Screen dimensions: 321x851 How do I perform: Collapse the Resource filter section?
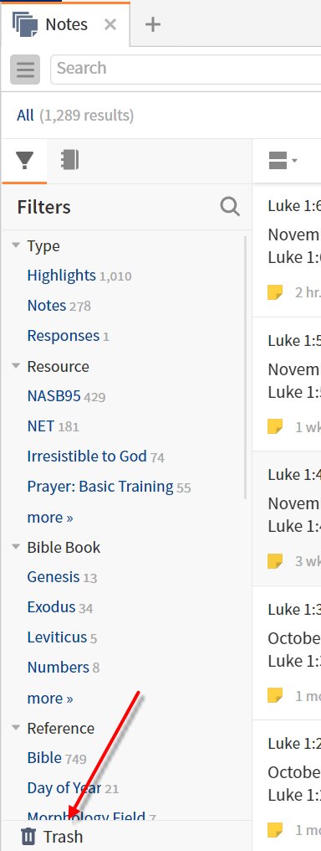(16, 366)
